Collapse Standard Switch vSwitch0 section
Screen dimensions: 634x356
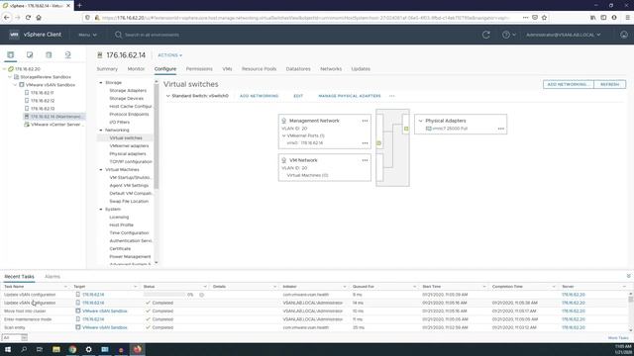click(167, 96)
